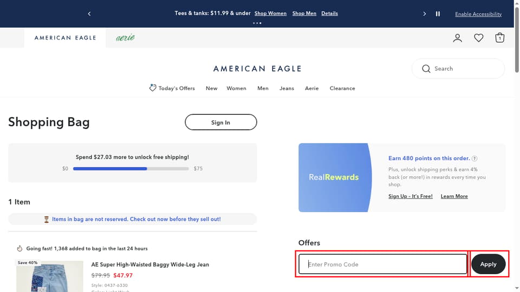
Task: Go to previous promo banner message
Action: [x=89, y=14]
